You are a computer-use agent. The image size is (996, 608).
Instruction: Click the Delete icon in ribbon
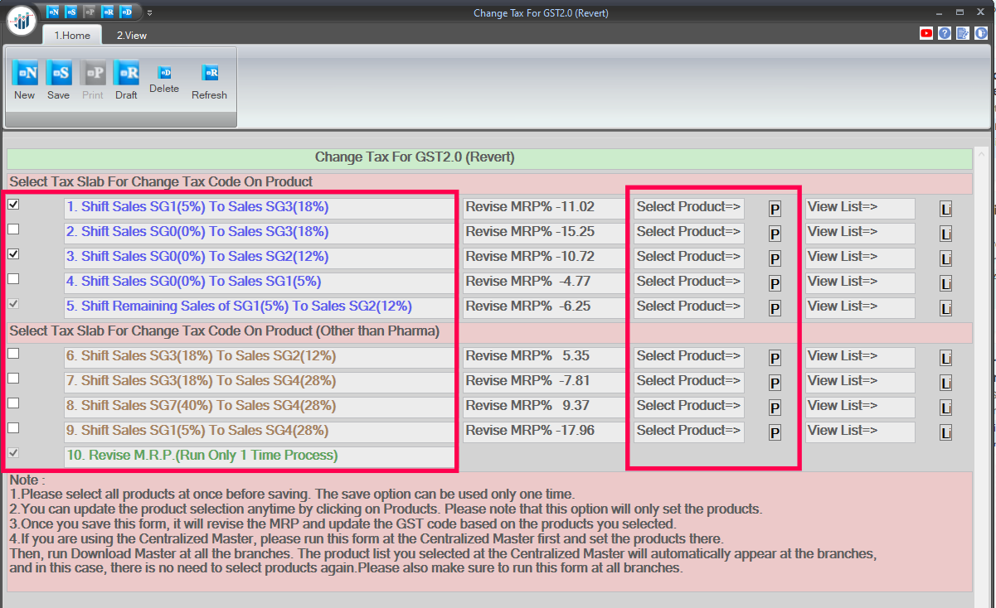pyautogui.click(x=164, y=73)
